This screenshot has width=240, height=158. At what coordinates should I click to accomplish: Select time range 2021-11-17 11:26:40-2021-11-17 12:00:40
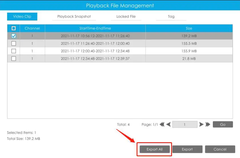(95, 44)
